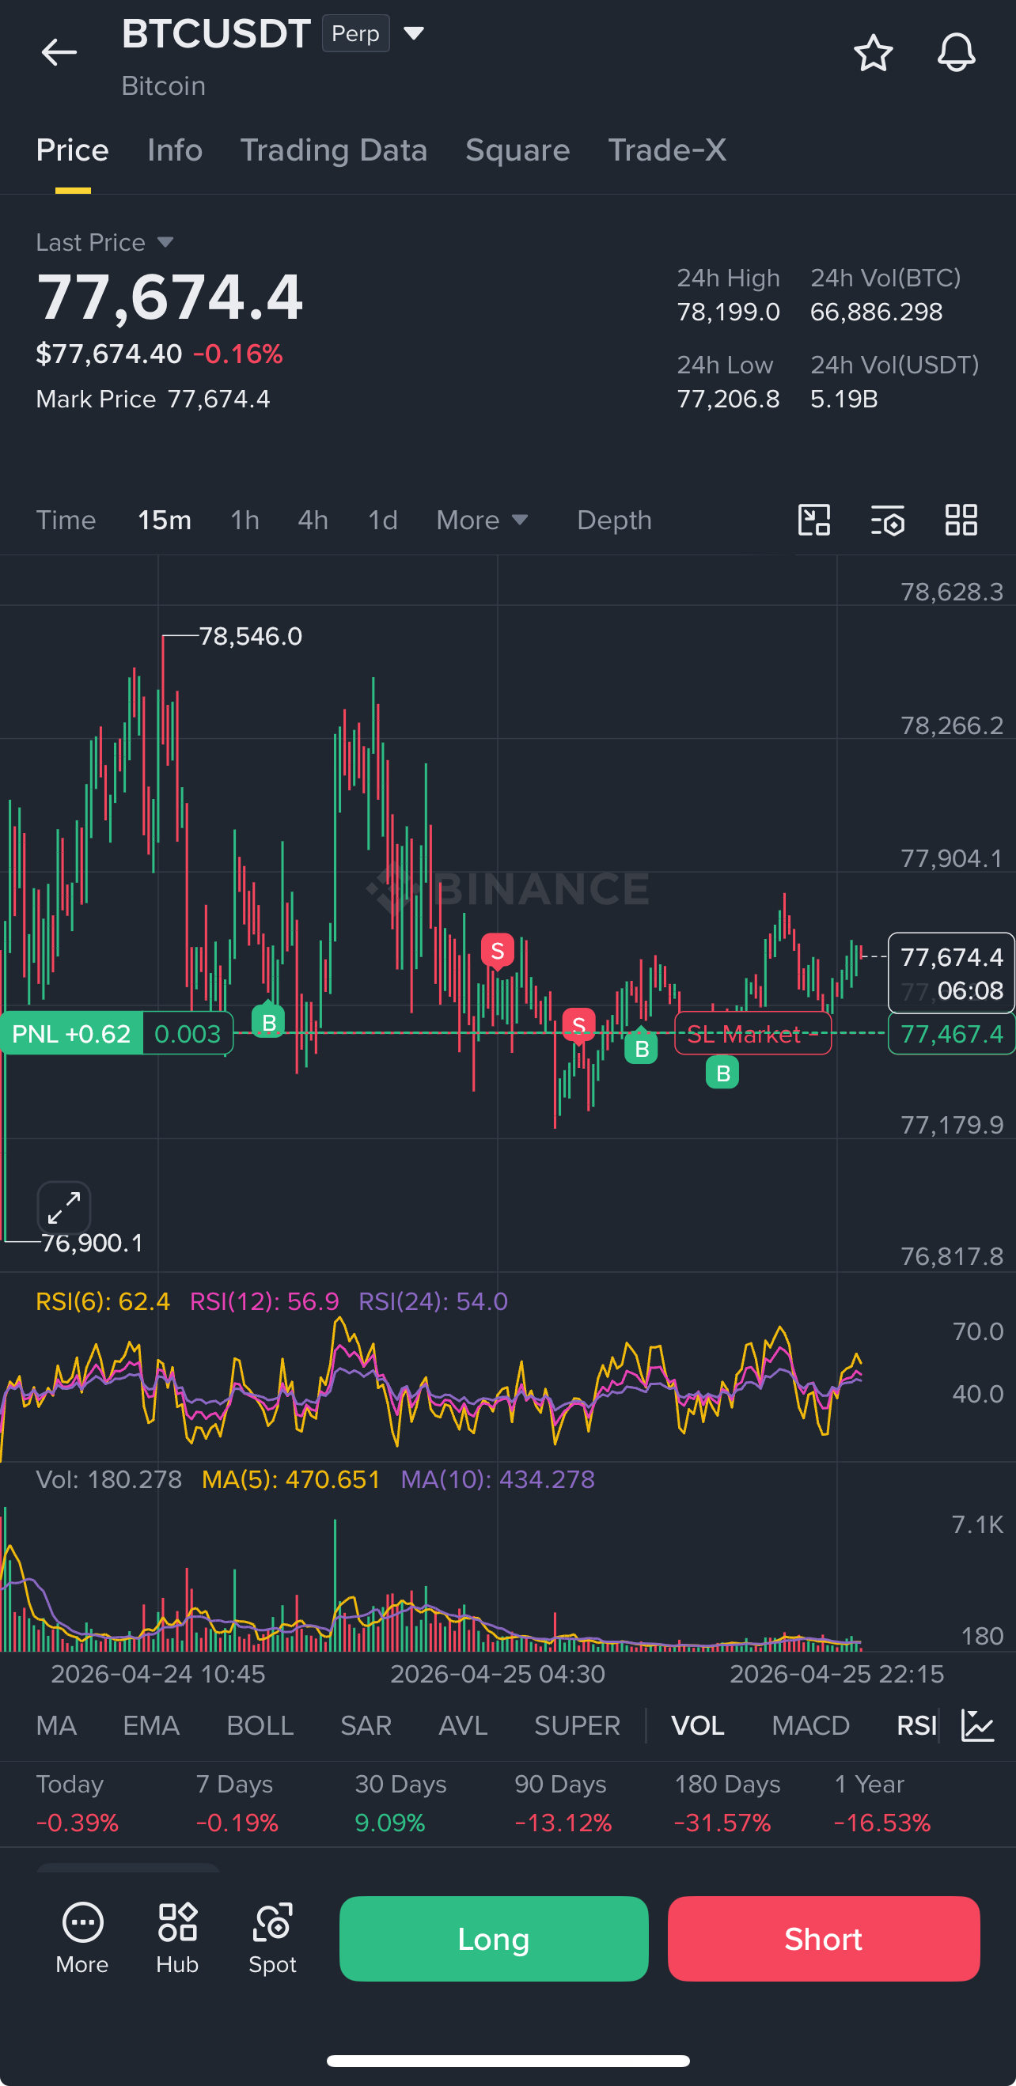The height and width of the screenshot is (2086, 1016).
Task: Toggle the BOLL indicator
Action: 260,1725
